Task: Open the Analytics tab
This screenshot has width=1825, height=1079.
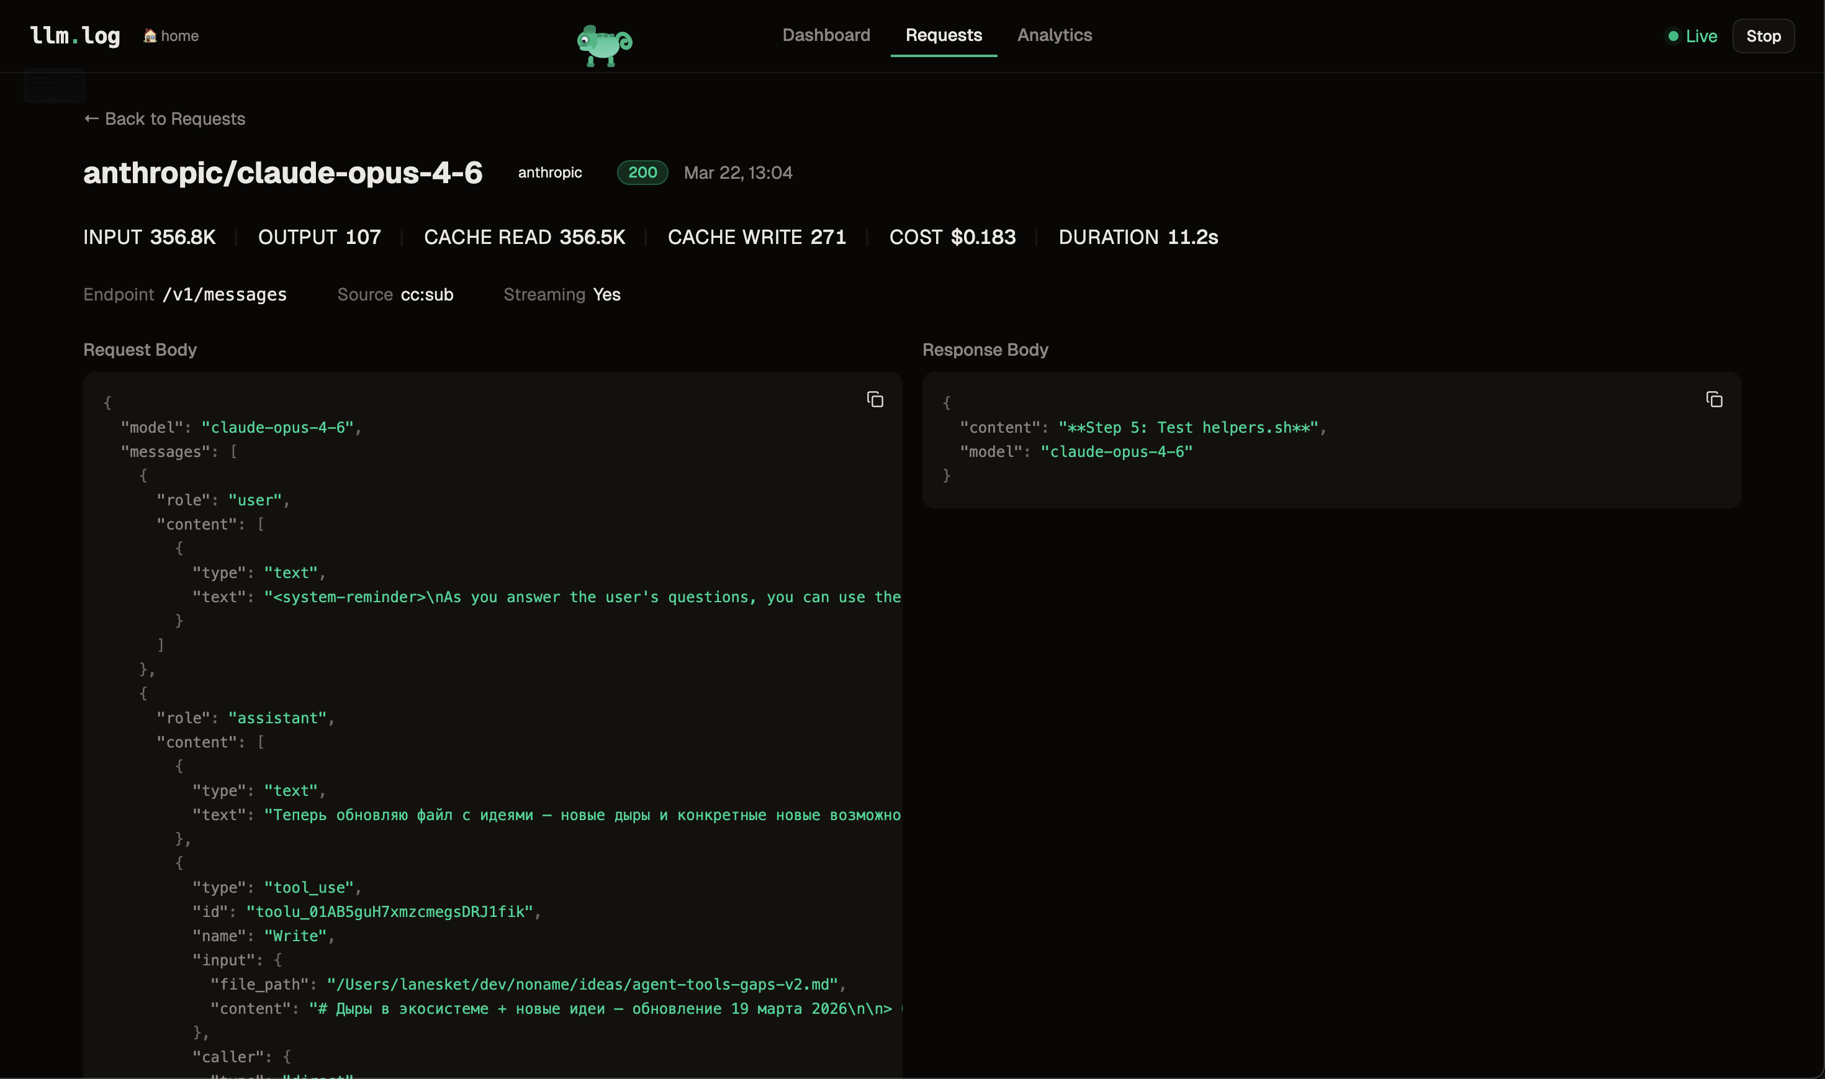Action: click(1054, 35)
